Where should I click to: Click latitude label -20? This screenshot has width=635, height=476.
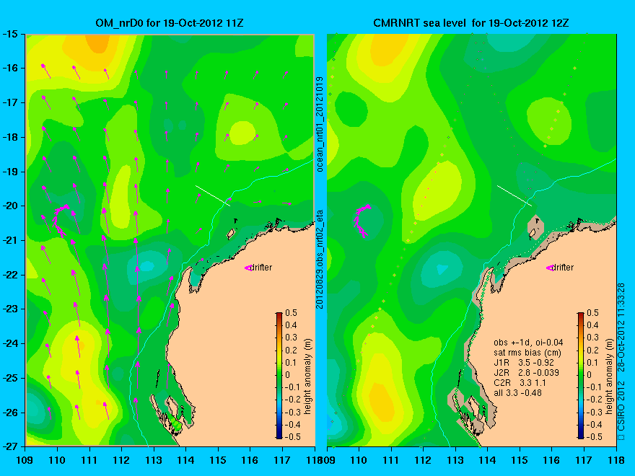pyautogui.click(x=10, y=206)
